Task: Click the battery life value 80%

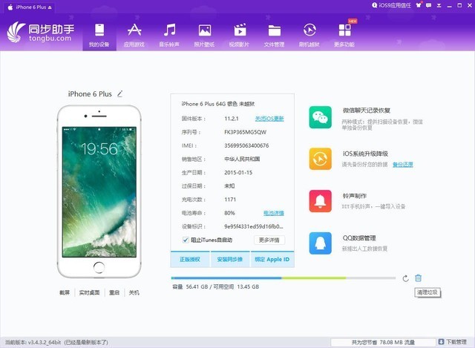Action: [x=229, y=213]
